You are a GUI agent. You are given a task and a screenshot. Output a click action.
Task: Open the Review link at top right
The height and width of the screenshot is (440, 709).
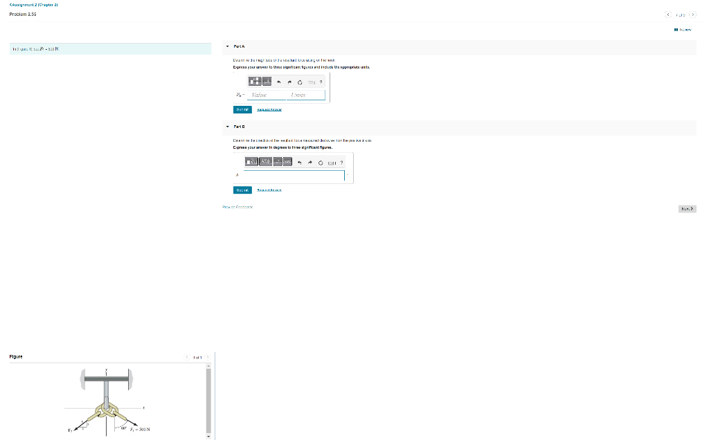pyautogui.click(x=683, y=30)
